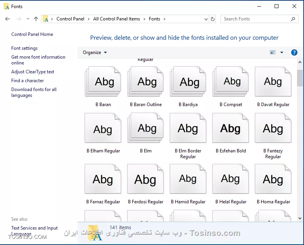This screenshot has width=304, height=245.
Task: Open the Organize dropdown menu
Action: pyautogui.click(x=95, y=52)
